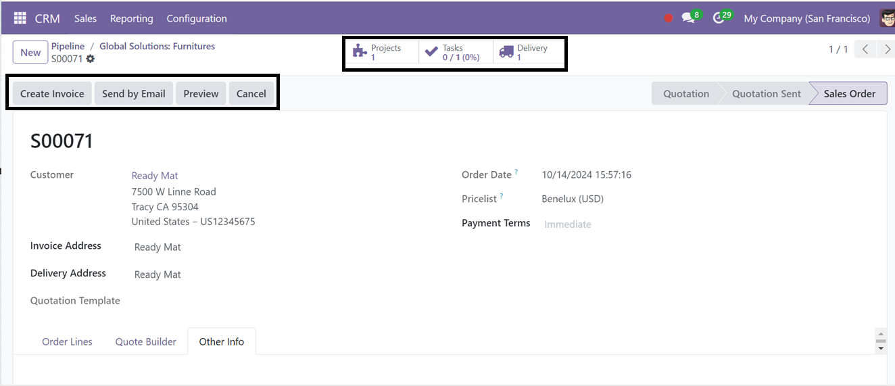Click the Preview button
This screenshot has width=895, height=386.
click(x=201, y=93)
